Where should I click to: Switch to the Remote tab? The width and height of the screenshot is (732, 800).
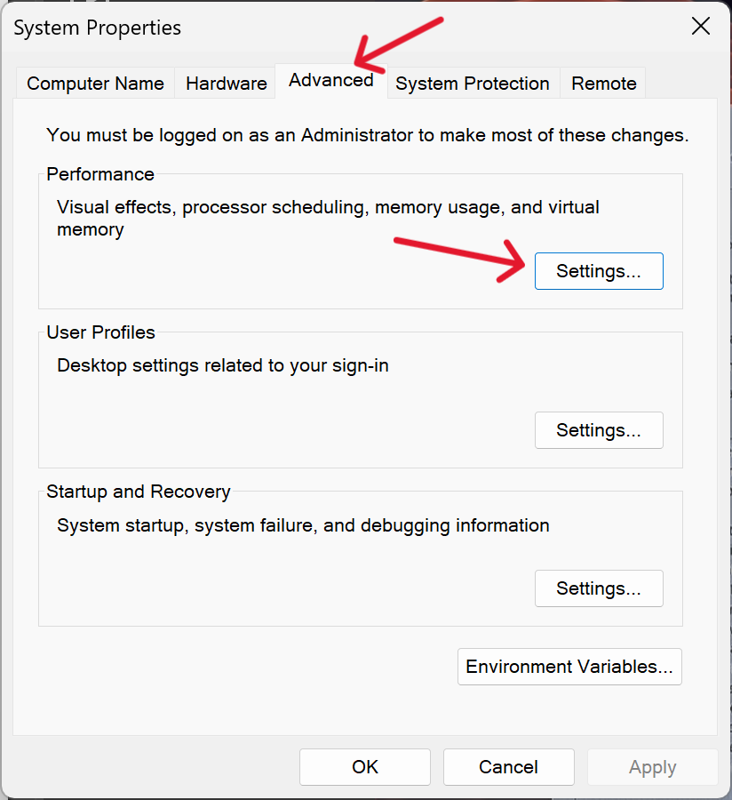[x=603, y=84]
